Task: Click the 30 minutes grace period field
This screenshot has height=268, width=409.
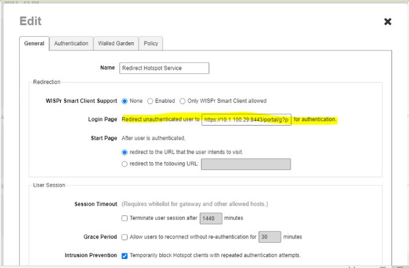Action: coord(270,237)
